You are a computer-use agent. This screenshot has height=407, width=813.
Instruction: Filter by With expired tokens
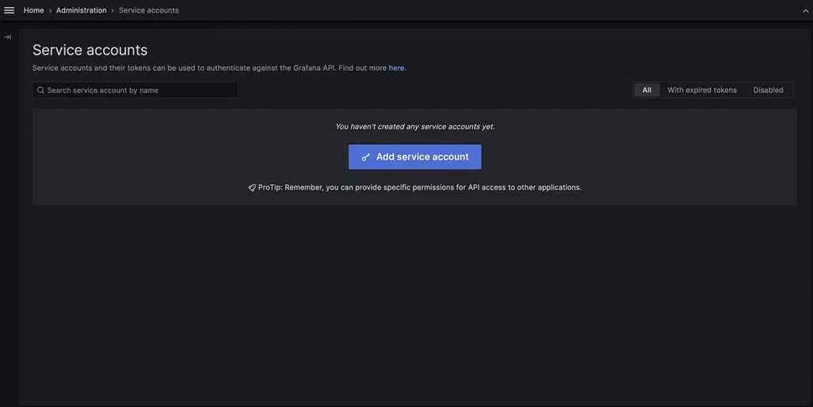click(x=702, y=90)
